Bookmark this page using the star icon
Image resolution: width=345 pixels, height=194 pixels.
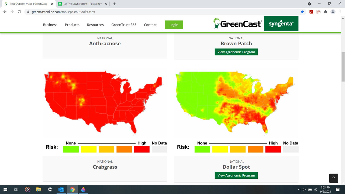(302, 12)
